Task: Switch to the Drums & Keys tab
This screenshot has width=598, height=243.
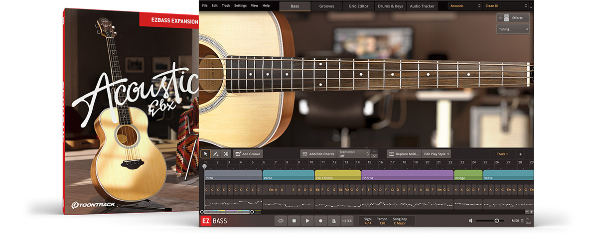Action: [391, 6]
